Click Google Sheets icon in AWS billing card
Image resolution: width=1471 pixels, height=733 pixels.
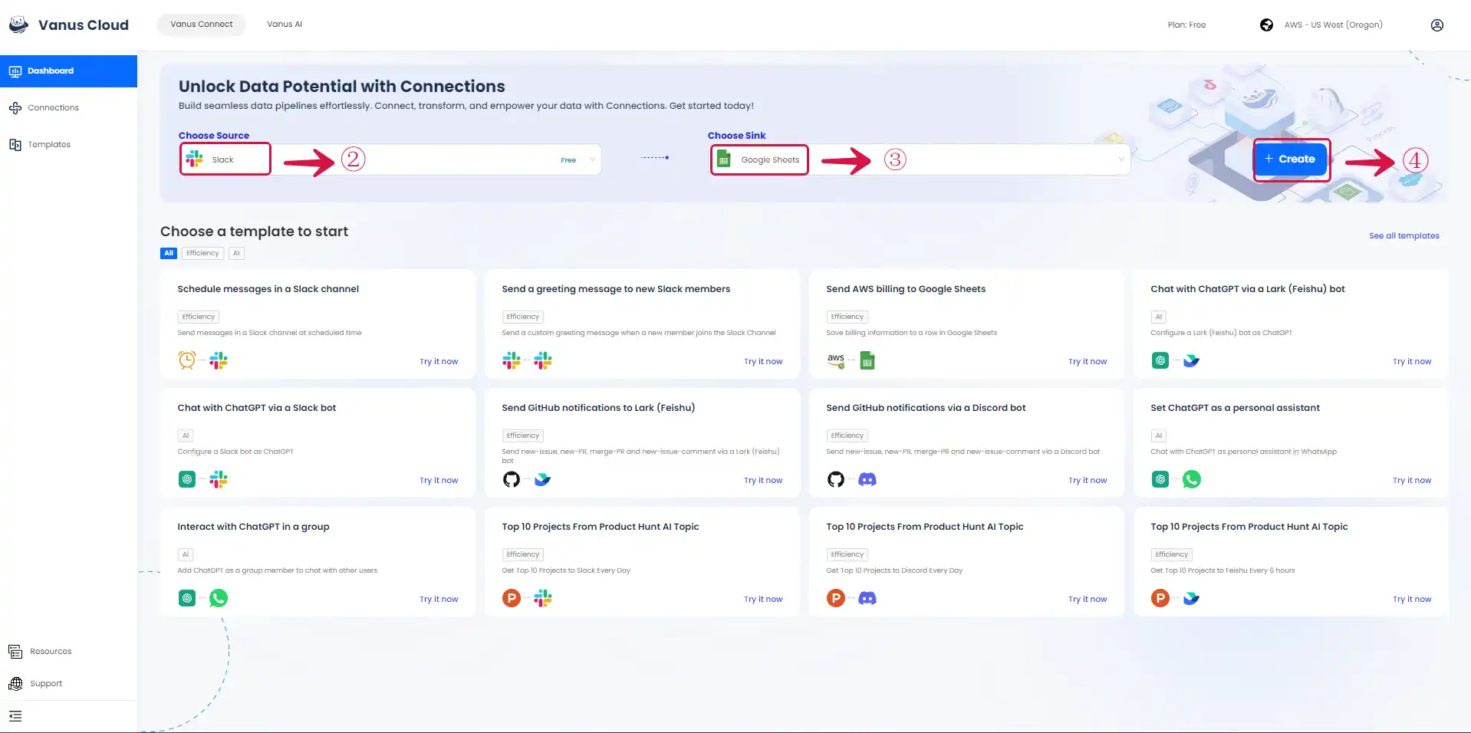(x=867, y=360)
